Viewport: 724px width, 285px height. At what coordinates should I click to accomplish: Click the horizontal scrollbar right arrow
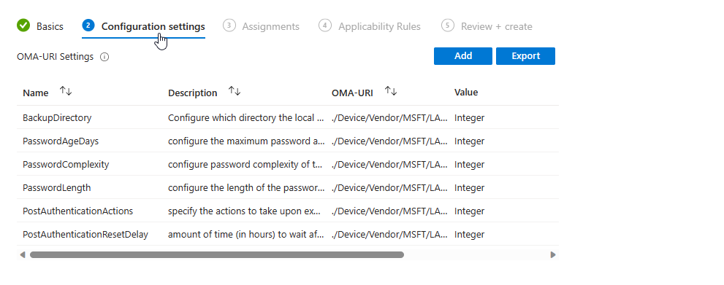tap(553, 254)
